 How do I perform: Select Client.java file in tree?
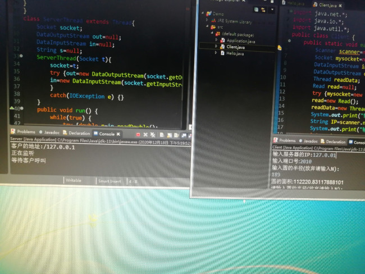(236, 47)
